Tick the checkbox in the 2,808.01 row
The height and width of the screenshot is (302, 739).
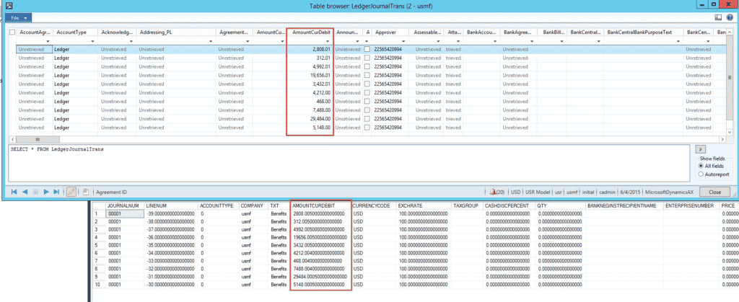pyautogui.click(x=367, y=49)
